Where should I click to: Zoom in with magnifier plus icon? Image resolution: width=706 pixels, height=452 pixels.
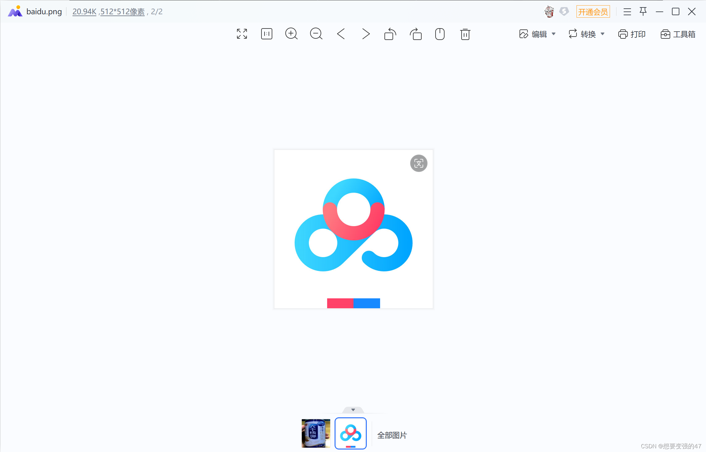pos(291,34)
